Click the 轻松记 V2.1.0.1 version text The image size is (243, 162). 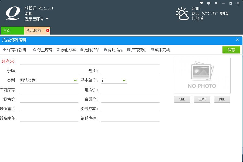pos(39,8)
